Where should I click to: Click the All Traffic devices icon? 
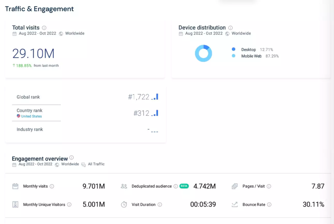coord(83,165)
